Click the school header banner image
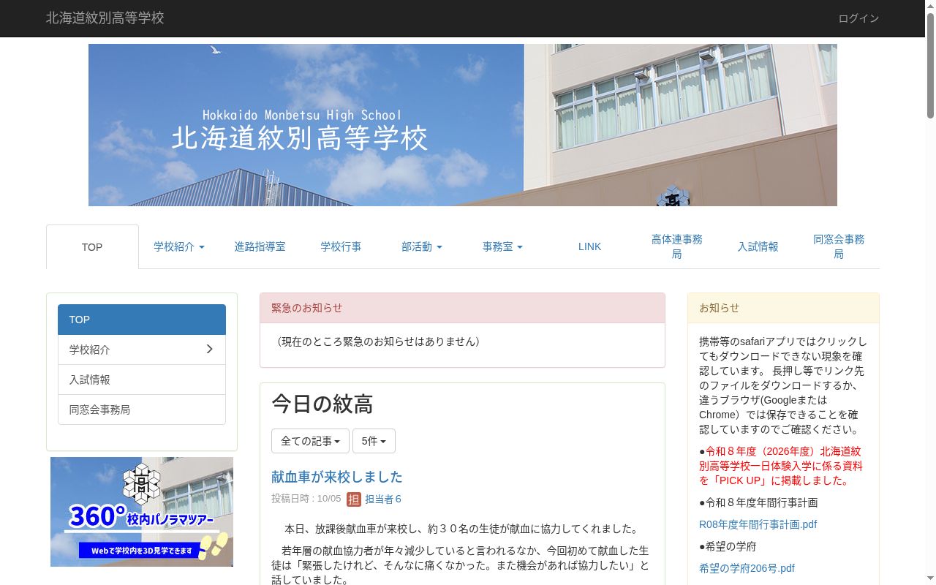This screenshot has height=585, width=936. point(463,125)
